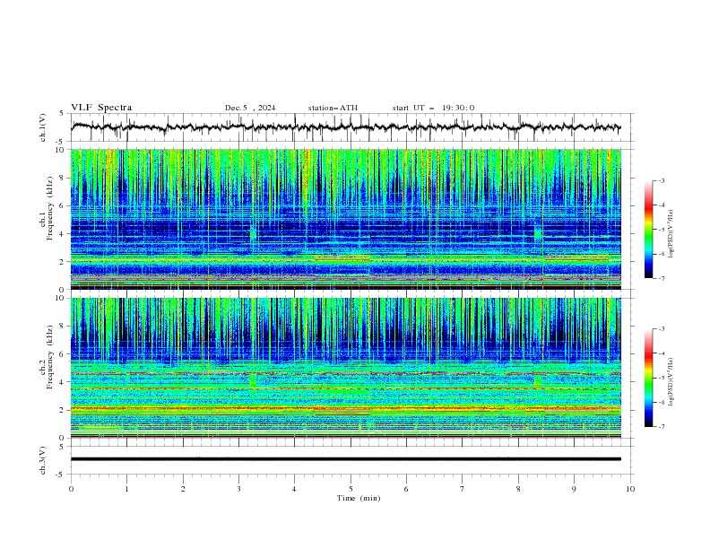Screen dimensions: 710x549
Task: Click the ch.1 color bar "log(PSD)" label
Action: [x=671, y=234]
